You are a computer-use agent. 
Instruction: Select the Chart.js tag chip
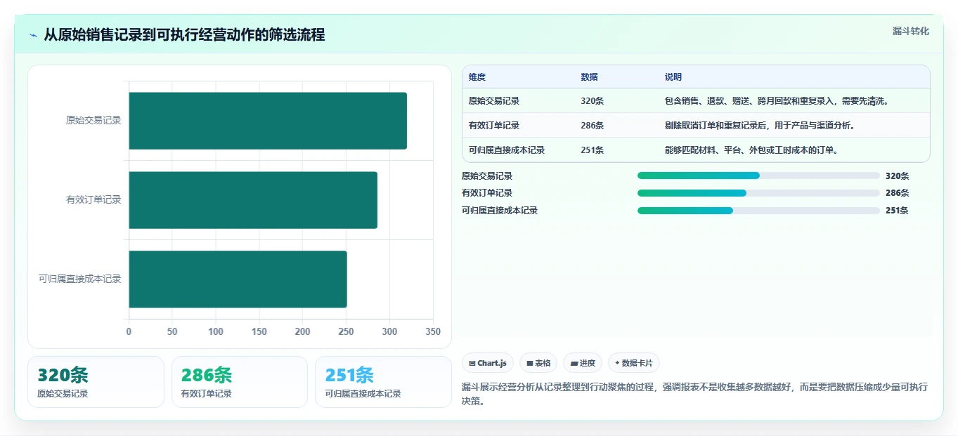pos(488,363)
